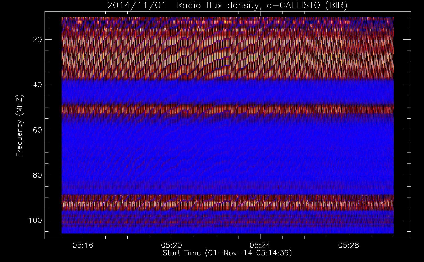Click the time tick label '05:24'
Viewport: 424px width, 262px height.
[x=260, y=246]
